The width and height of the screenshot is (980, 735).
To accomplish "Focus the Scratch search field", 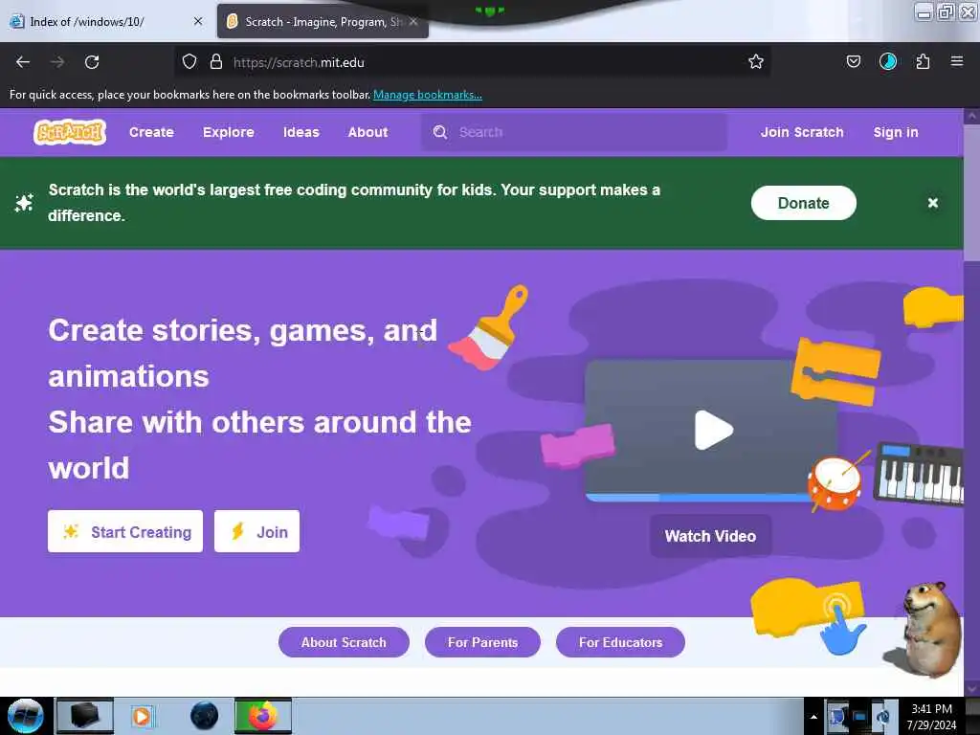I will (x=574, y=132).
